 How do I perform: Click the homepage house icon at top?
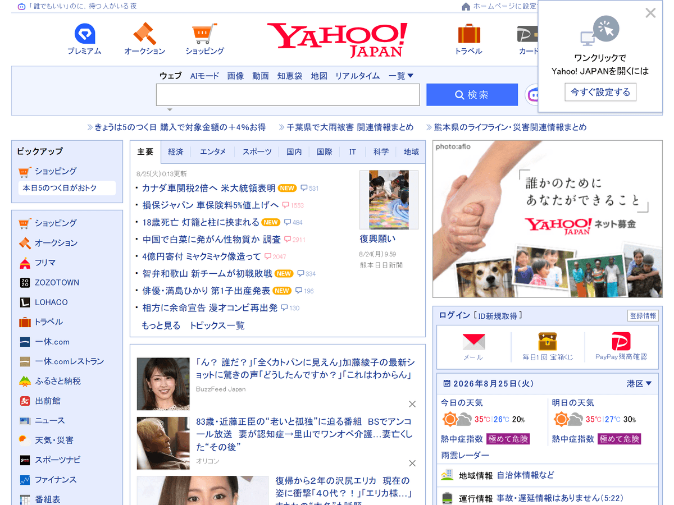pos(466,6)
